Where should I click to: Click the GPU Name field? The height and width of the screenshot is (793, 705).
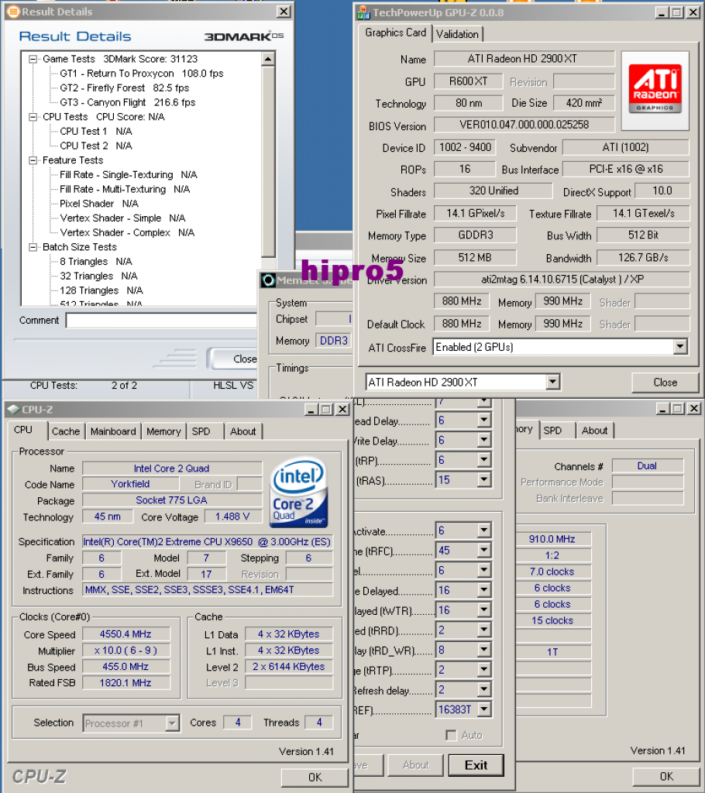coord(524,59)
